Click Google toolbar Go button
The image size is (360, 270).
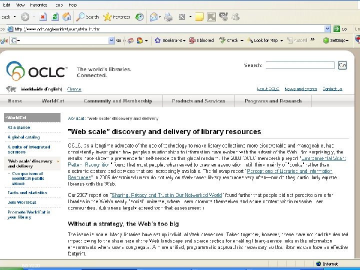118,40
